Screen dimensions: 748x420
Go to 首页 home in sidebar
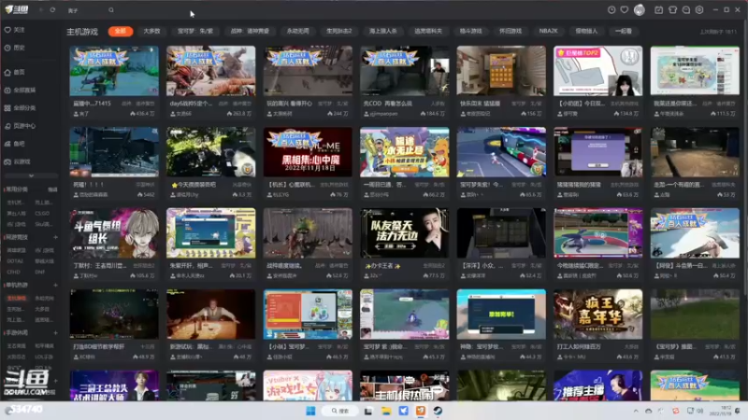pos(15,73)
